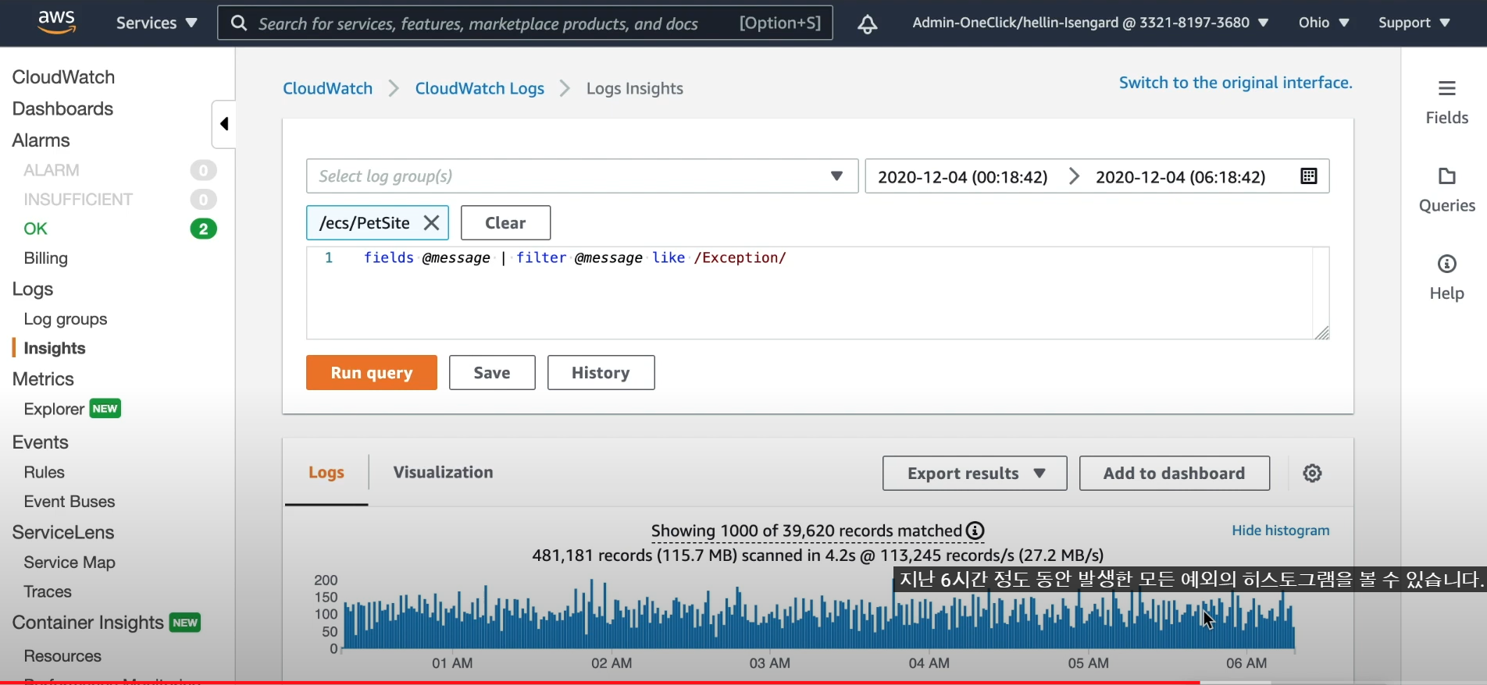1487x685 pixels.
Task: Click the Events sidebar heading
Action: 41,442
